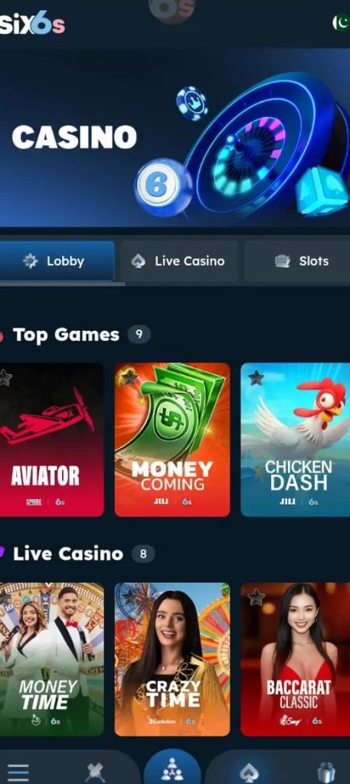The width and height of the screenshot is (350, 784).
Task: Tap the center referral people icon
Action: (x=172, y=769)
